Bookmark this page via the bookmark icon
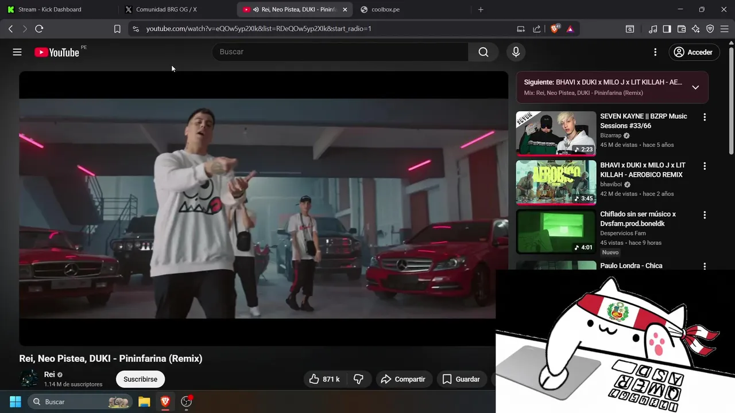This screenshot has height=413, width=735. tap(117, 29)
